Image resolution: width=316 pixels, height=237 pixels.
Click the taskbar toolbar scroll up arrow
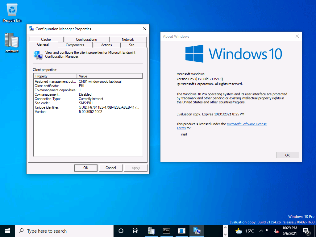(226, 228)
